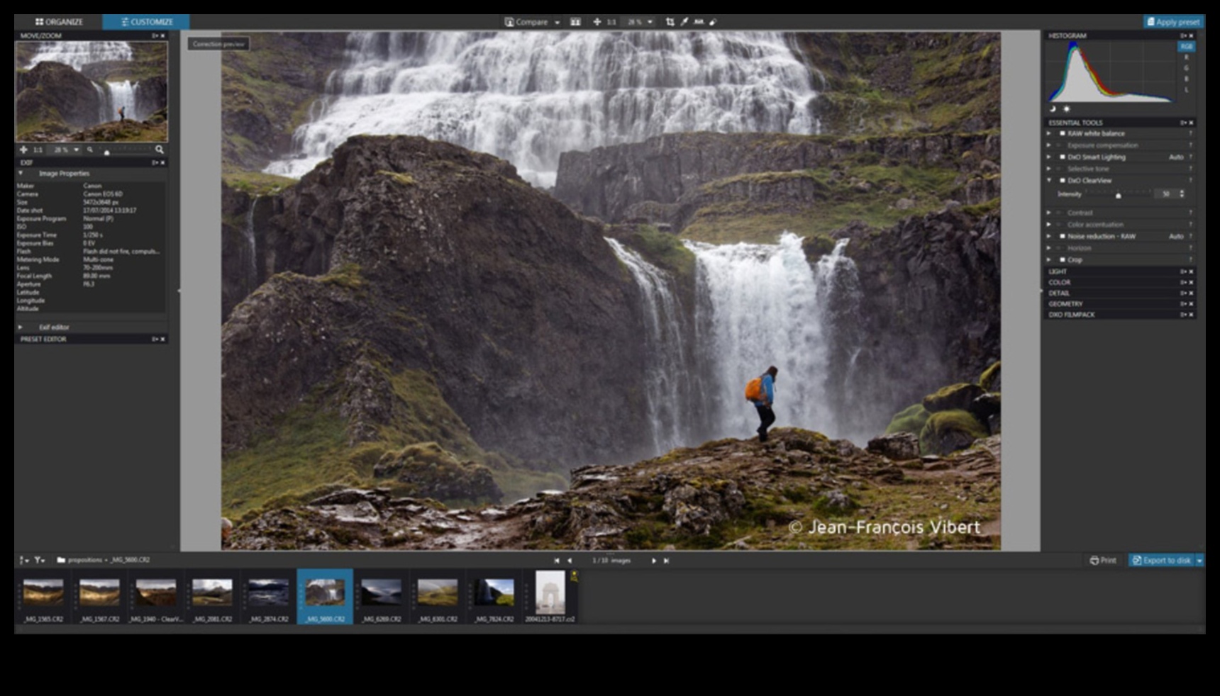Click the side-by-side comparison view icon
Viewport: 1220px width, 696px height.
[x=575, y=22]
